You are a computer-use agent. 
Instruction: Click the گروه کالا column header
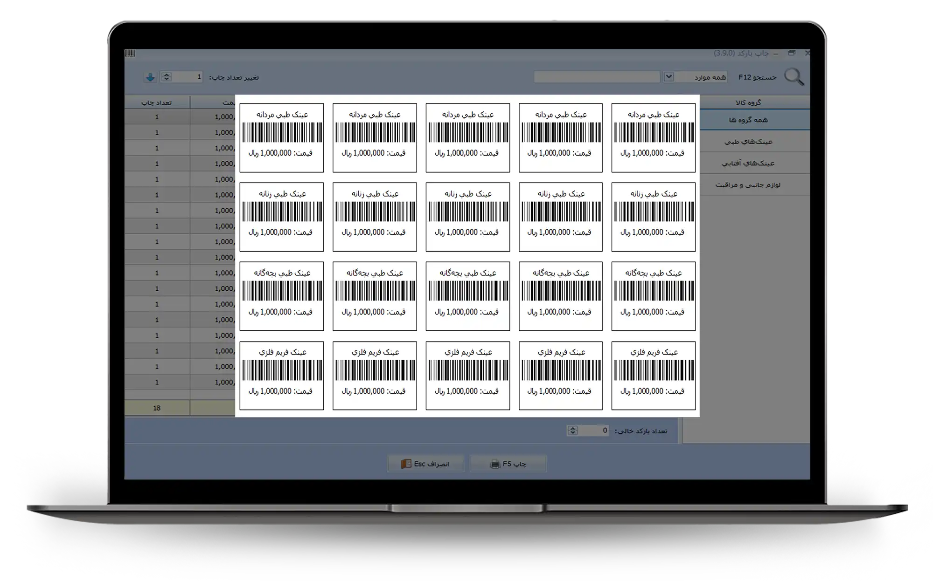(748, 103)
